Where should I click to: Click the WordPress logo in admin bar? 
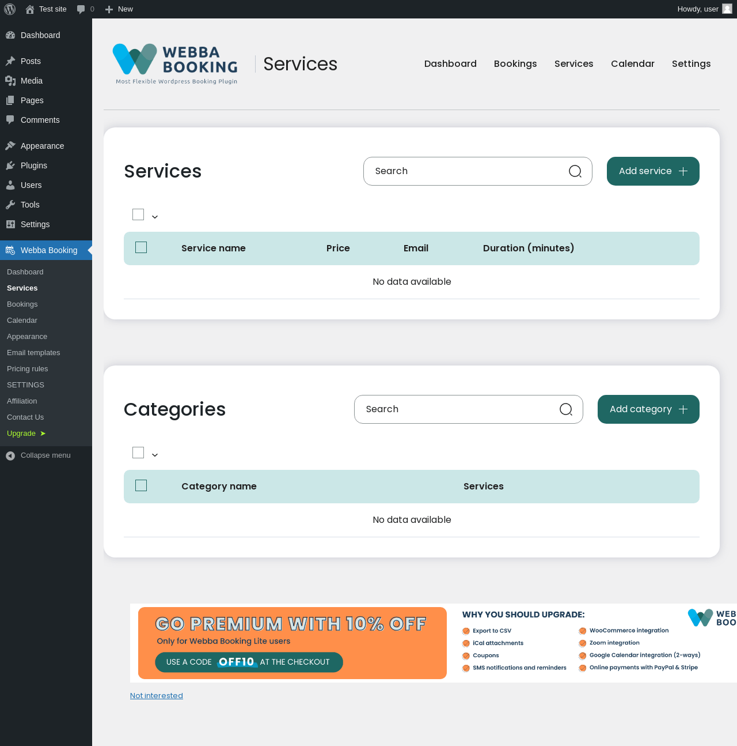pos(10,9)
